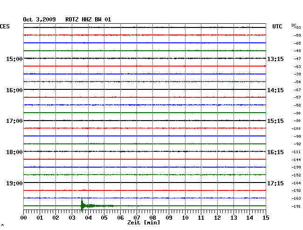The height and width of the screenshot is (230, 303).
Task: Select the DC offset value "-99"
Action: pos(297,136)
